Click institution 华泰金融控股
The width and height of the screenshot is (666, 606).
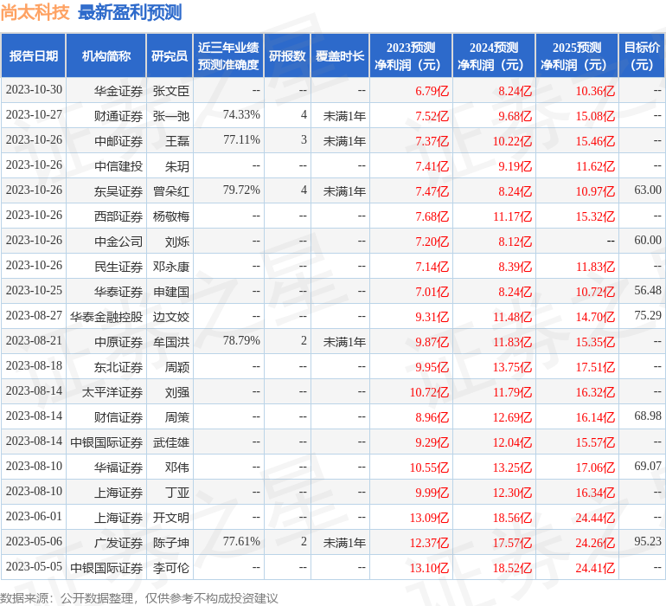click(x=106, y=316)
